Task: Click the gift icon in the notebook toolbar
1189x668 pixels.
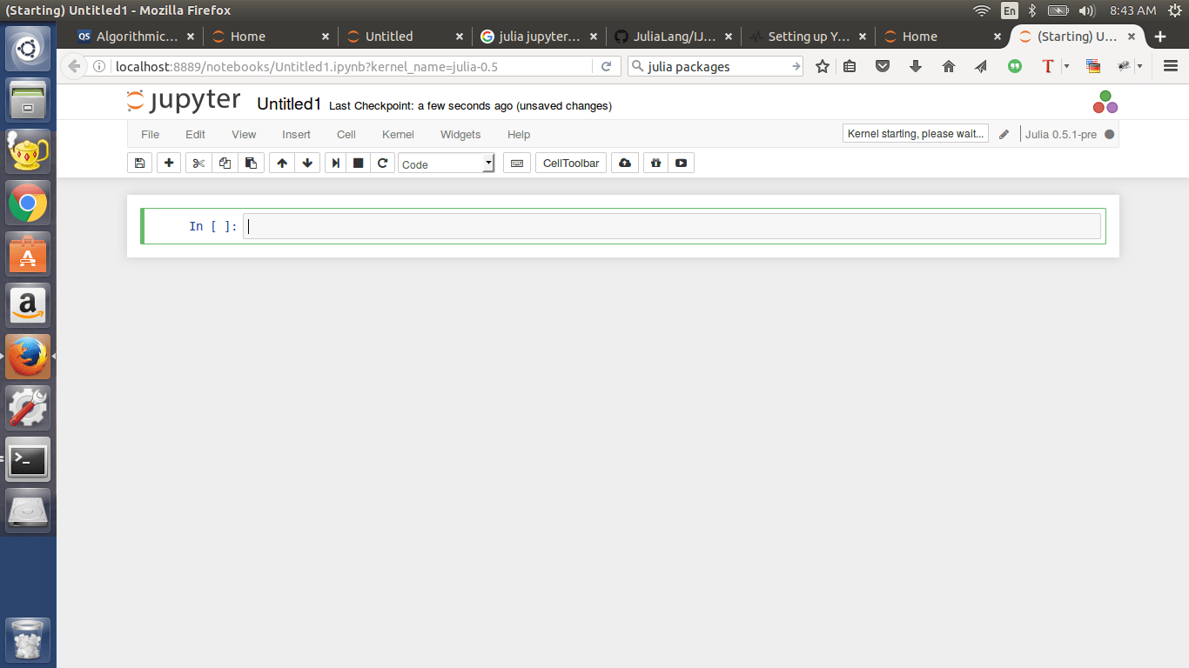Action: (x=655, y=163)
